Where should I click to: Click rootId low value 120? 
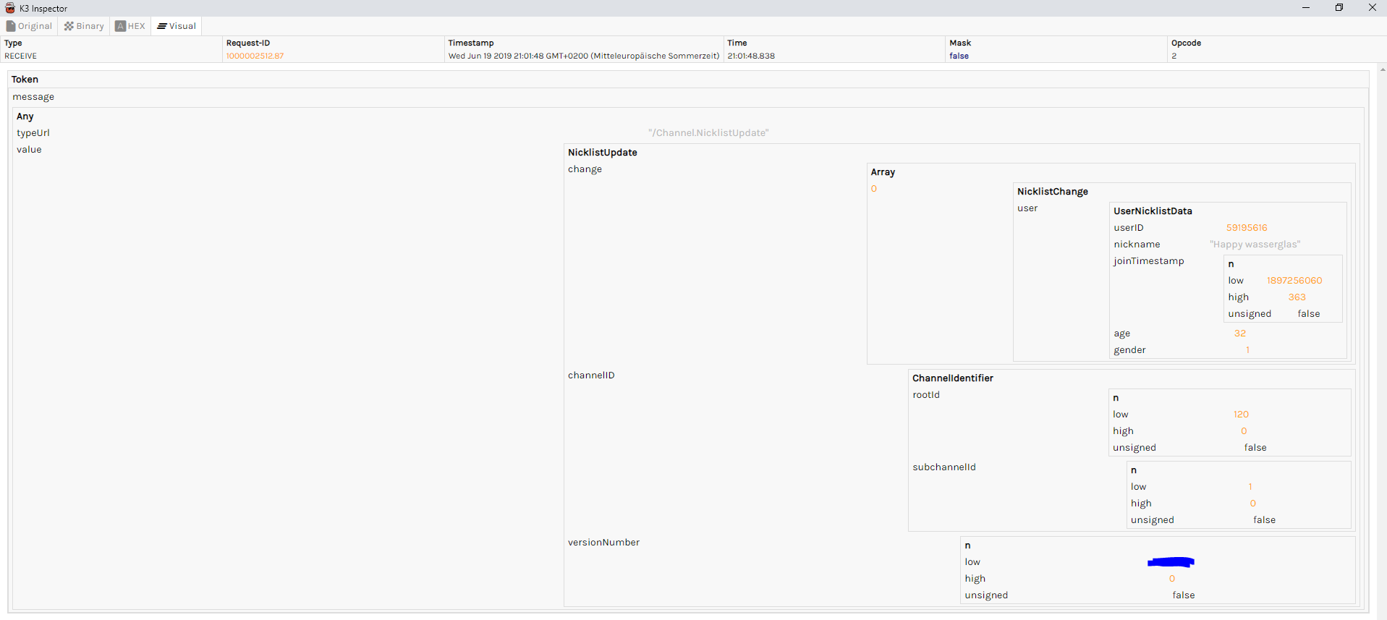click(x=1241, y=415)
